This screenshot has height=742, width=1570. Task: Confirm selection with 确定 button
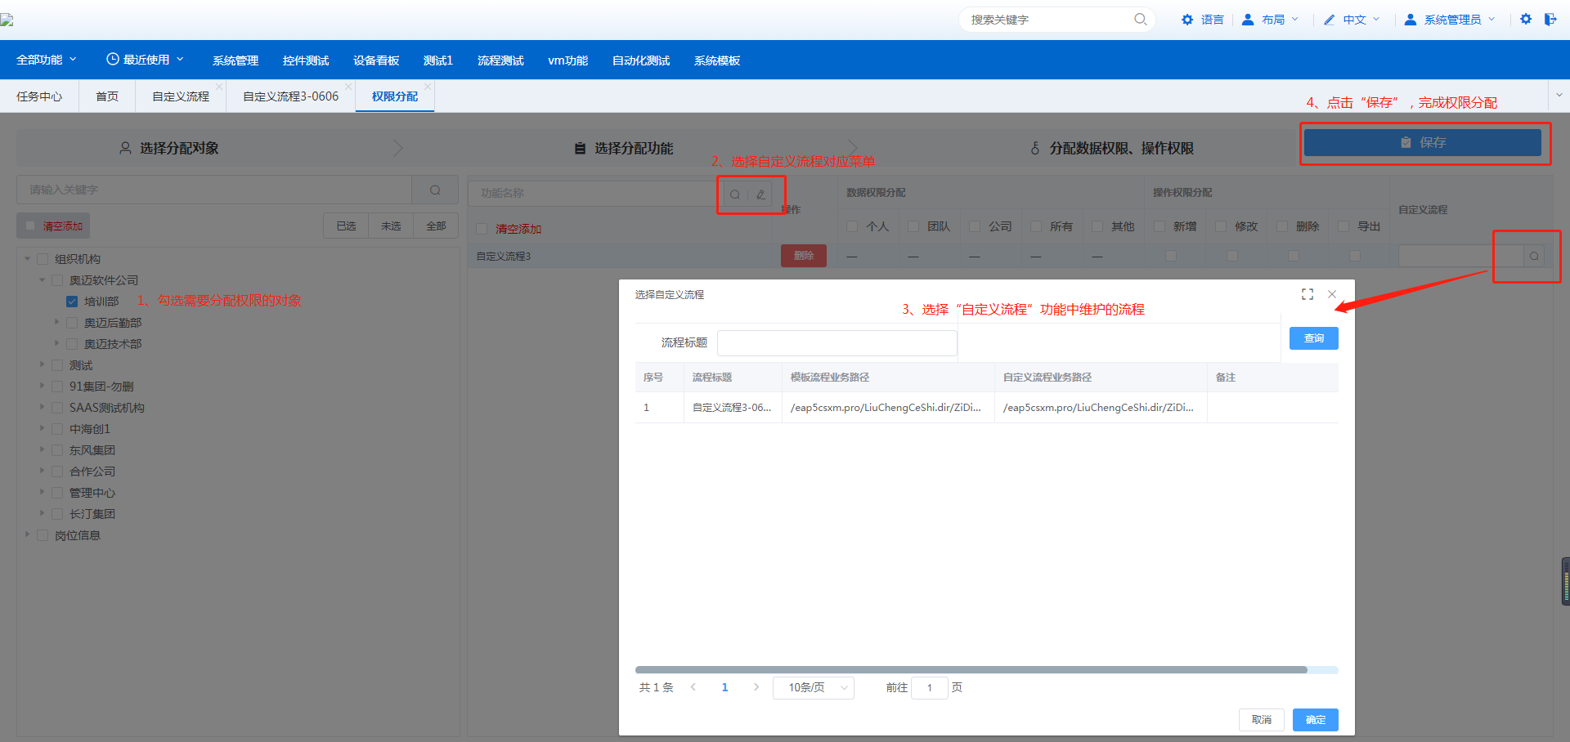pyautogui.click(x=1315, y=720)
